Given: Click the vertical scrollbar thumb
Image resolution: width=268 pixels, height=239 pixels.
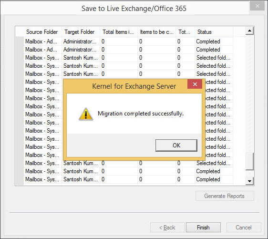Looking at the screenshot, I should (x=249, y=162).
